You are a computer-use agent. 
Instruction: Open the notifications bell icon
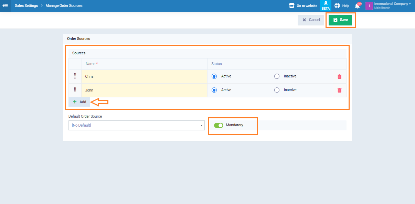(357, 6)
